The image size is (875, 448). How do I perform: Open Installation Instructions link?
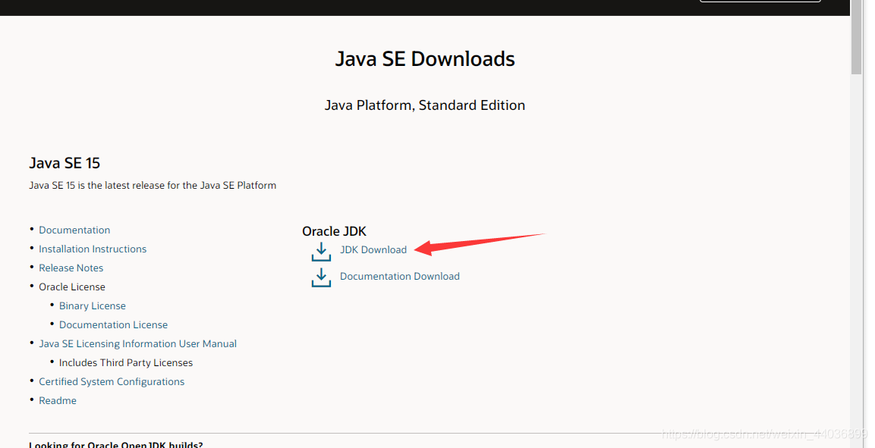tap(93, 249)
